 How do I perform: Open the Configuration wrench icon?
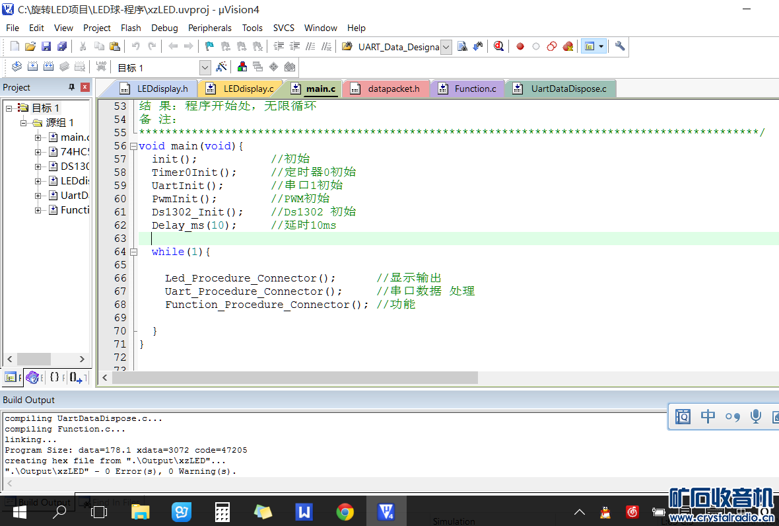point(619,46)
